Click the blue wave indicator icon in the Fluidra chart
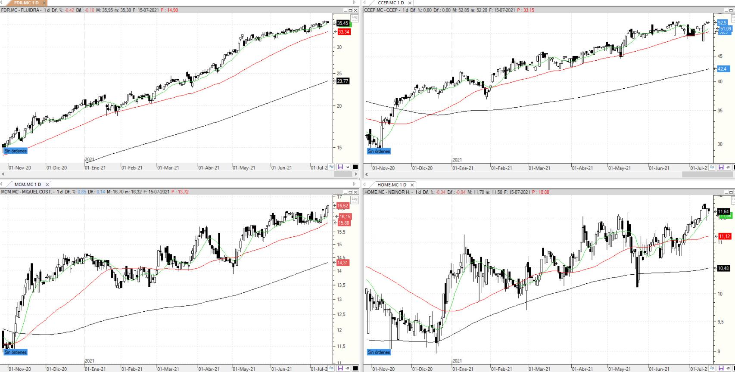Screen dimensions: 735x372 [331, 167]
